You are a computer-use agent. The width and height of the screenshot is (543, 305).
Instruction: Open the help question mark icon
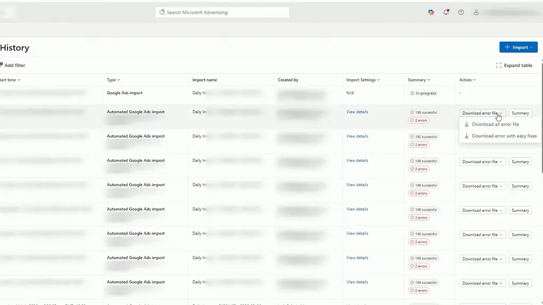[461, 13]
